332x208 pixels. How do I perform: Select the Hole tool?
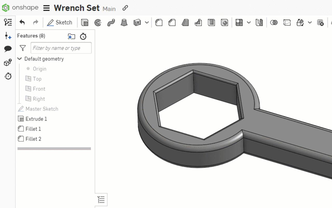[x=224, y=23]
